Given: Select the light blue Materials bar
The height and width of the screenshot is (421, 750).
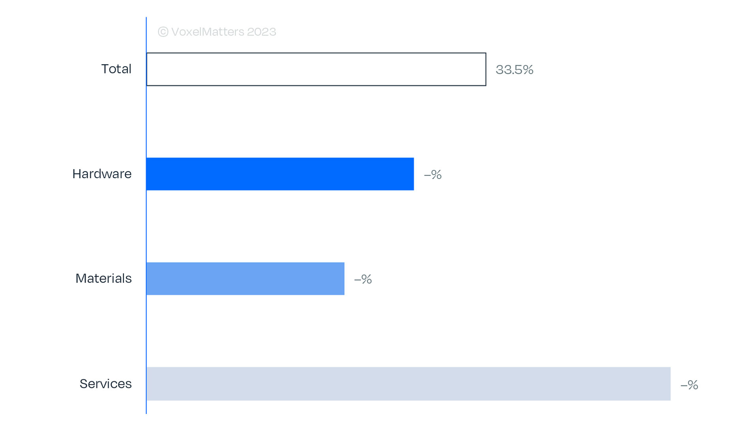Looking at the screenshot, I should coord(246,279).
